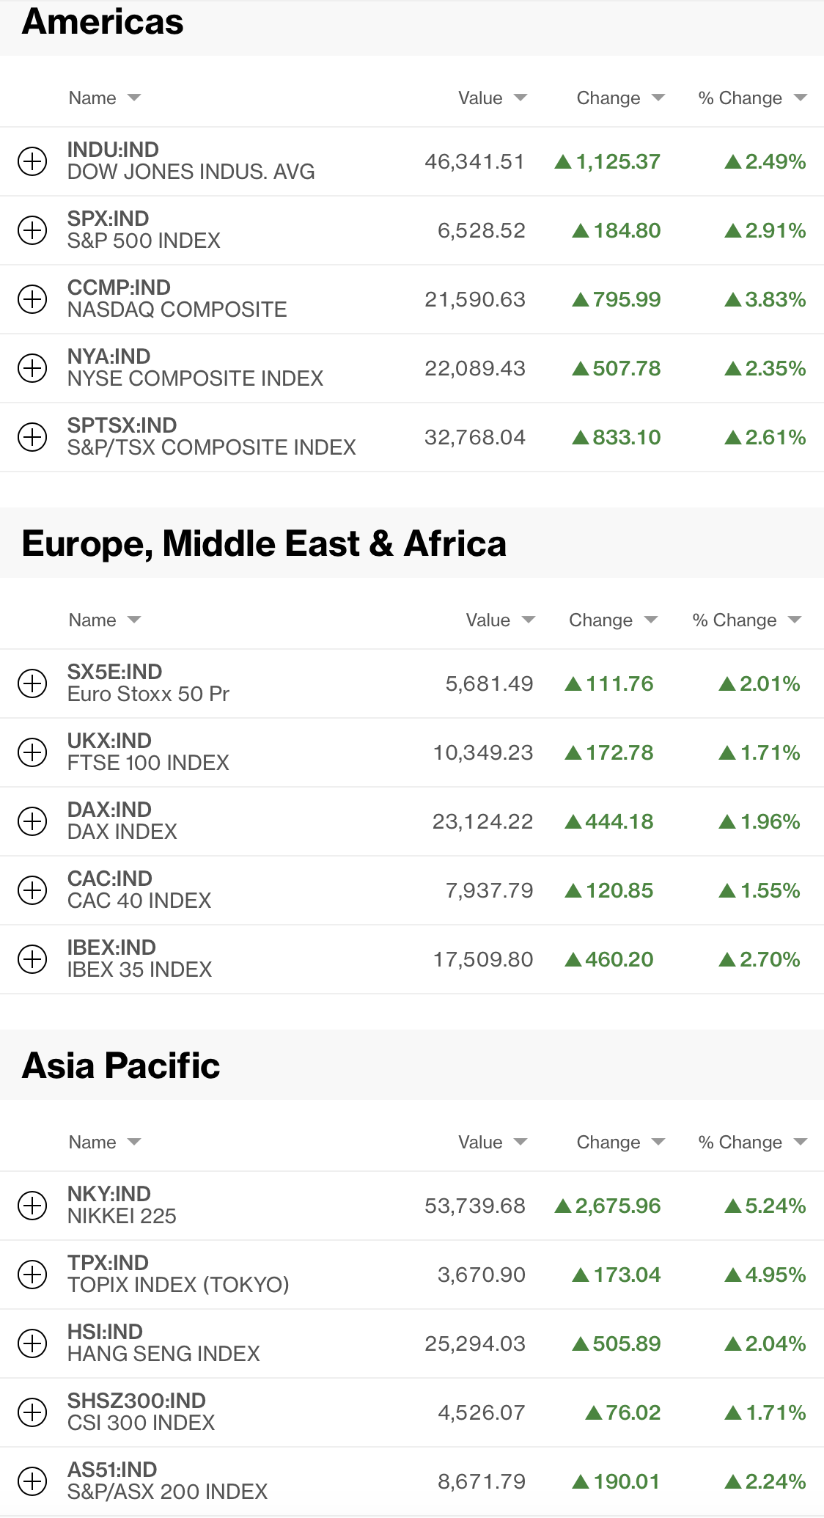Screen dimensions: 824x1518
Task: Click the plus icon next to IBEX 35 INDEX
Action: click(32, 959)
